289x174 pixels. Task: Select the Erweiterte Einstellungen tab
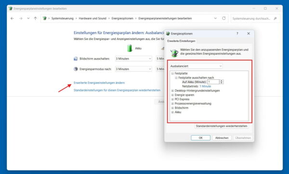click(181, 41)
